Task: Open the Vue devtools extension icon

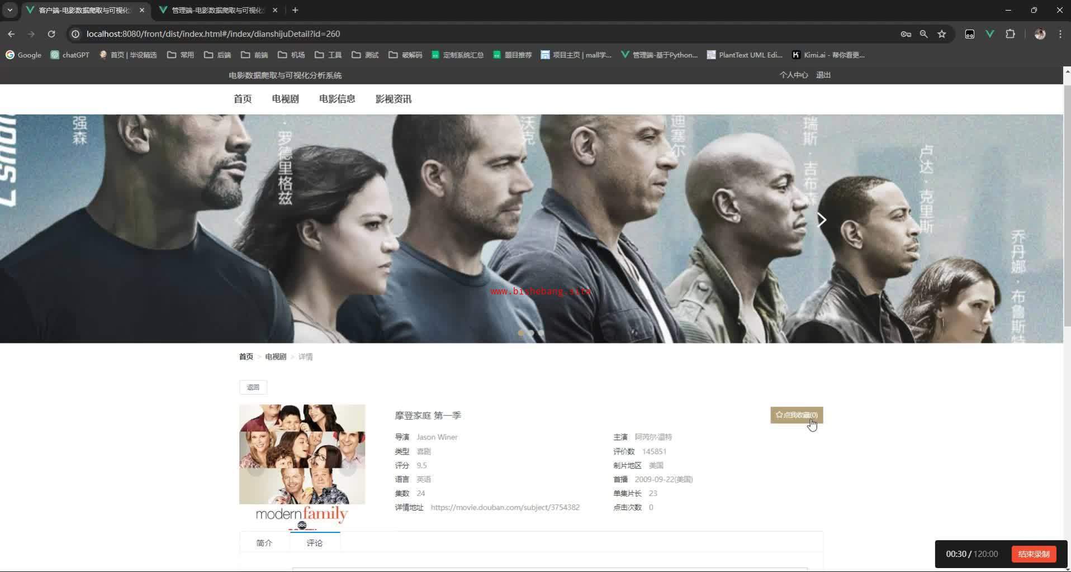Action: (990, 34)
